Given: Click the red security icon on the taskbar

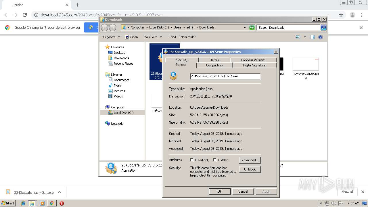Looking at the screenshot, I should pos(62,203).
